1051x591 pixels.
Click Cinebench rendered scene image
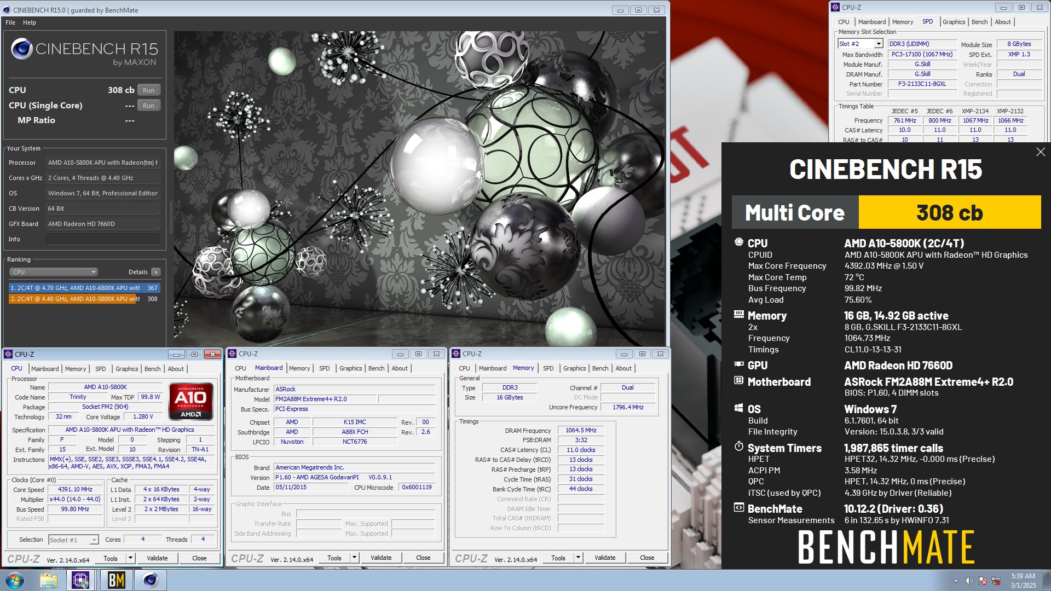tap(420, 188)
